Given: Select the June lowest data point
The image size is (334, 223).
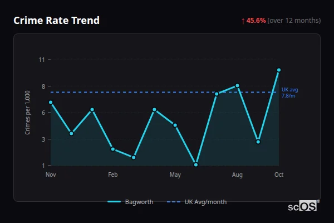Looking at the screenshot, I should point(196,164).
